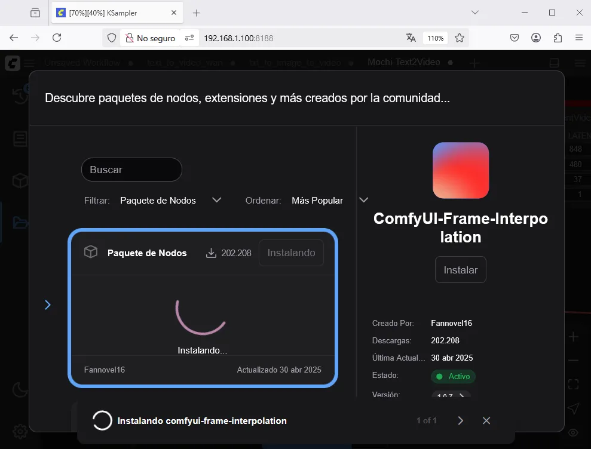Click the 1 of 1 task counter
The width and height of the screenshot is (591, 449).
coord(427,420)
